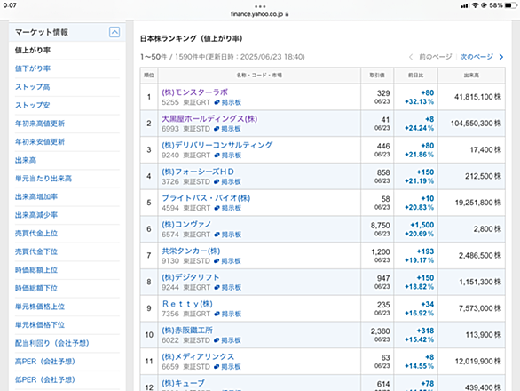
Task: Go to next page chevron arrow
Action: tap(501, 57)
